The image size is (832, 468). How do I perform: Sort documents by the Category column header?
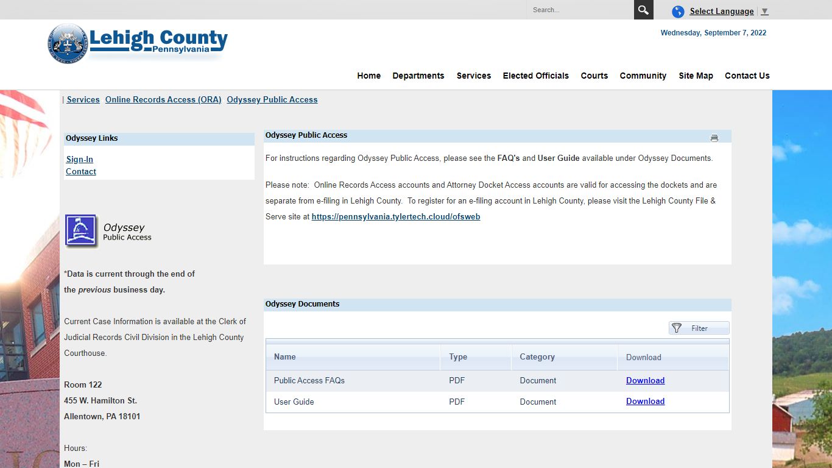[x=537, y=356]
